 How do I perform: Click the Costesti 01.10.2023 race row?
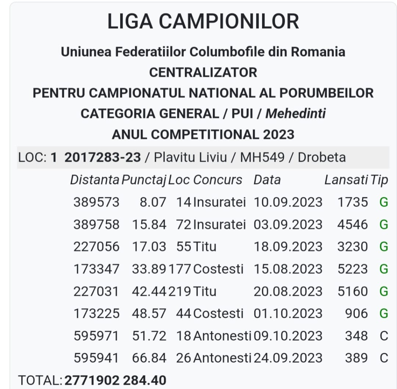click(x=231, y=313)
